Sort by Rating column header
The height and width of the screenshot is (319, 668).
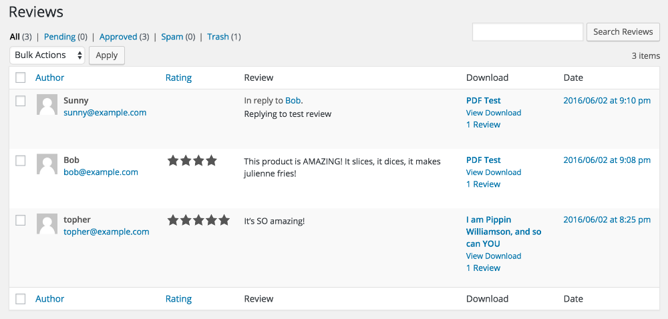click(178, 77)
